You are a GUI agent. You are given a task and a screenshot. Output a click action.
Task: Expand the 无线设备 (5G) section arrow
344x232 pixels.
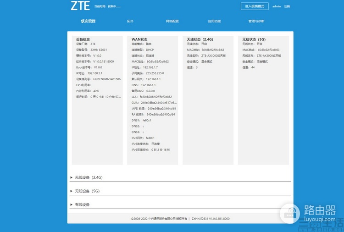(x=71, y=191)
